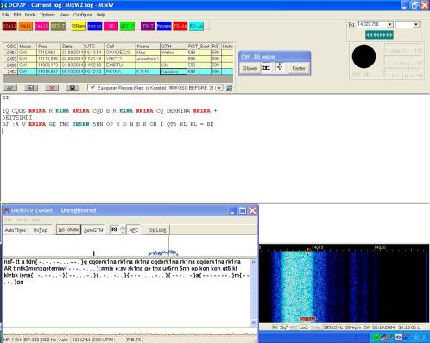This screenshot has width=430, height=343.
Task: Toggle OnTop in CwGet
Action: coord(41,230)
